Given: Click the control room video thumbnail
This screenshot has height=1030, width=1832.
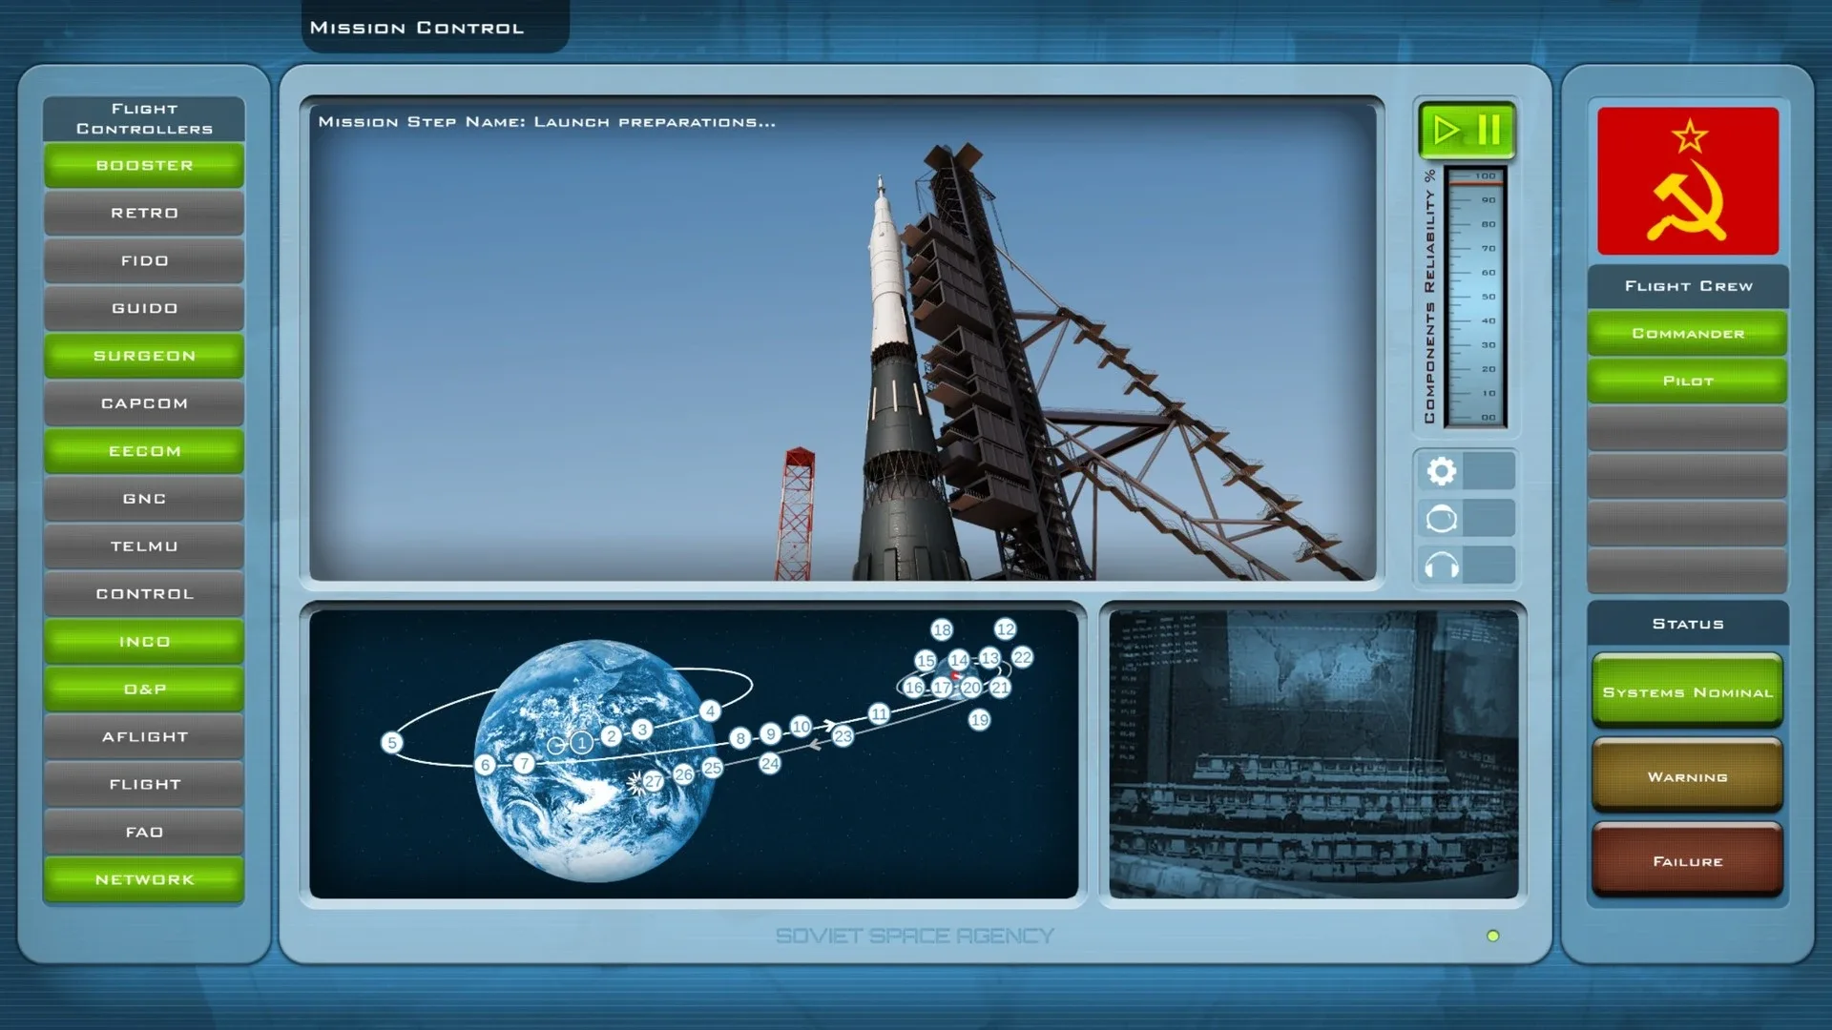Looking at the screenshot, I should [x=1313, y=754].
